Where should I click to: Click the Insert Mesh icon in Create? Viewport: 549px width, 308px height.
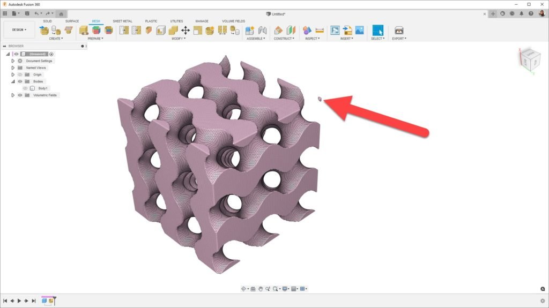coord(44,30)
